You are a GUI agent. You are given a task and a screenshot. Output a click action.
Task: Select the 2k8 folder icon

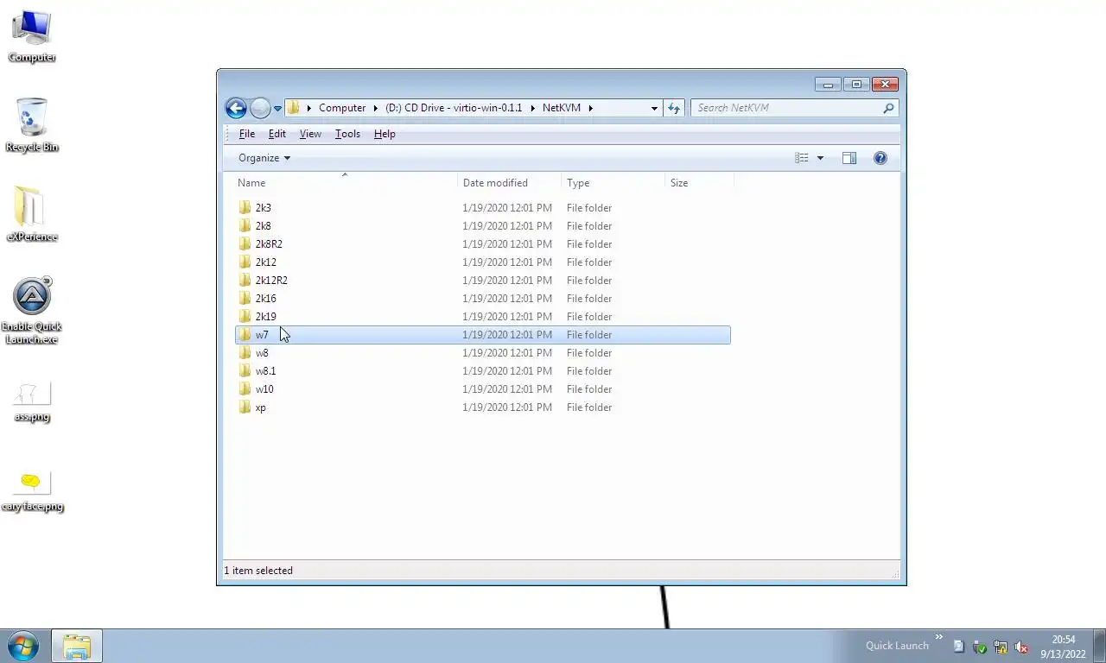[x=245, y=226]
